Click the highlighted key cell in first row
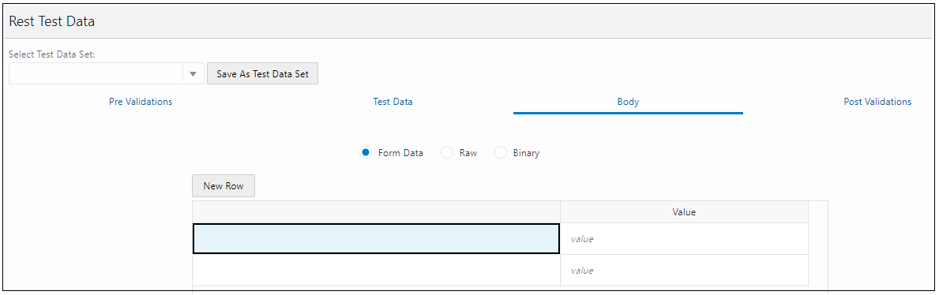939x295 pixels. pyautogui.click(x=376, y=239)
